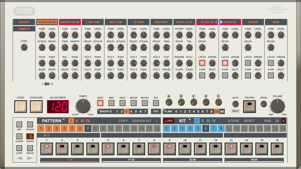Expand the FLAM corner menu
Image resolution: width=301 pixels, height=169 pixels.
(x=164, y=110)
